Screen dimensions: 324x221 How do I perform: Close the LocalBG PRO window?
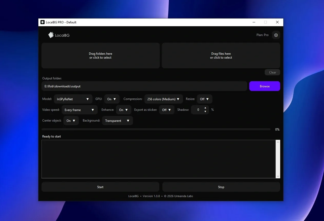pos(277,22)
